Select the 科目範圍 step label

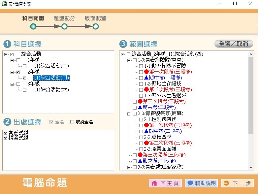coord(33,18)
